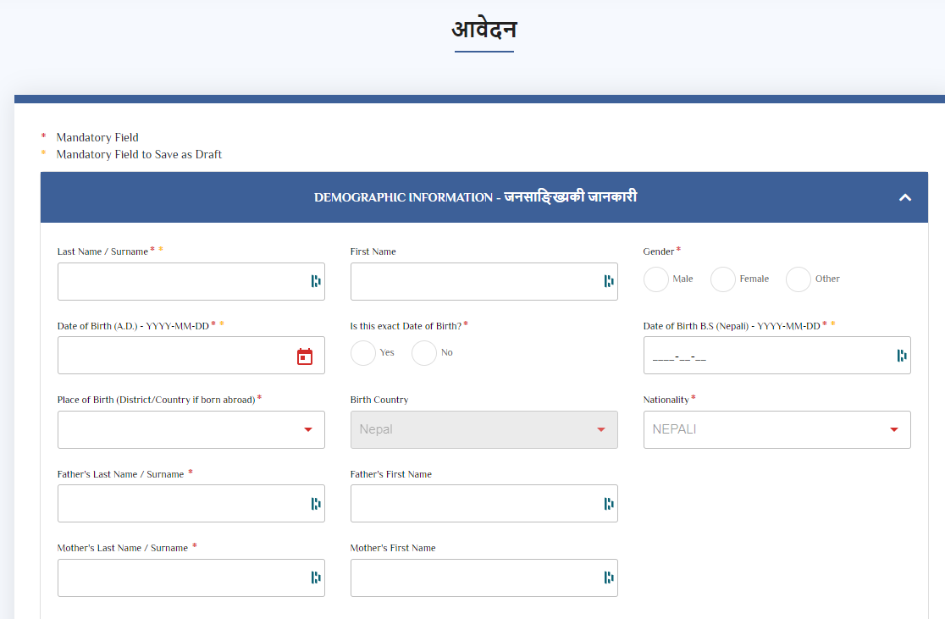Viewport: 945px width, 619px height.
Task: Choose No for exact Date of Birth
Action: pos(424,352)
